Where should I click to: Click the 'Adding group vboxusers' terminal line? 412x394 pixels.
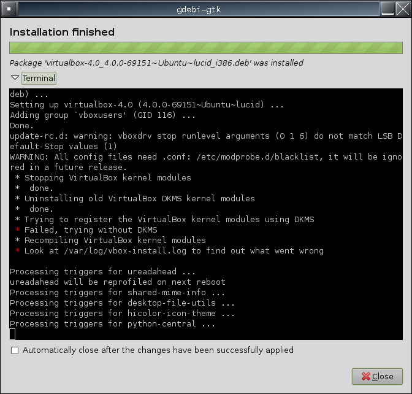[102, 115]
